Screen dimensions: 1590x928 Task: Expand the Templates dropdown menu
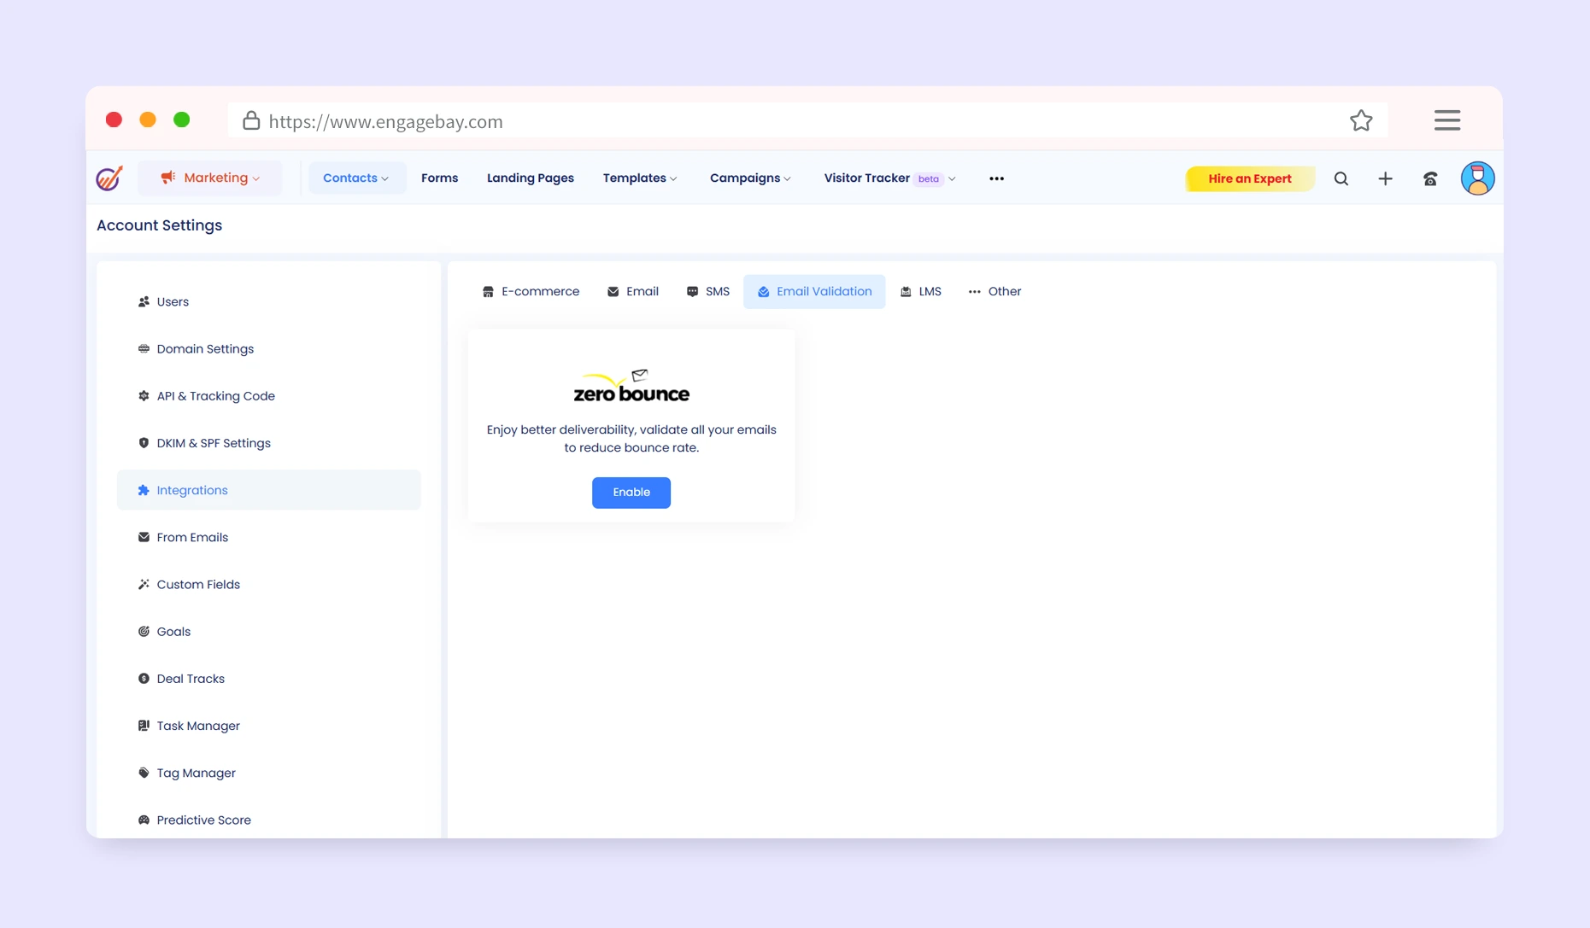coord(640,178)
